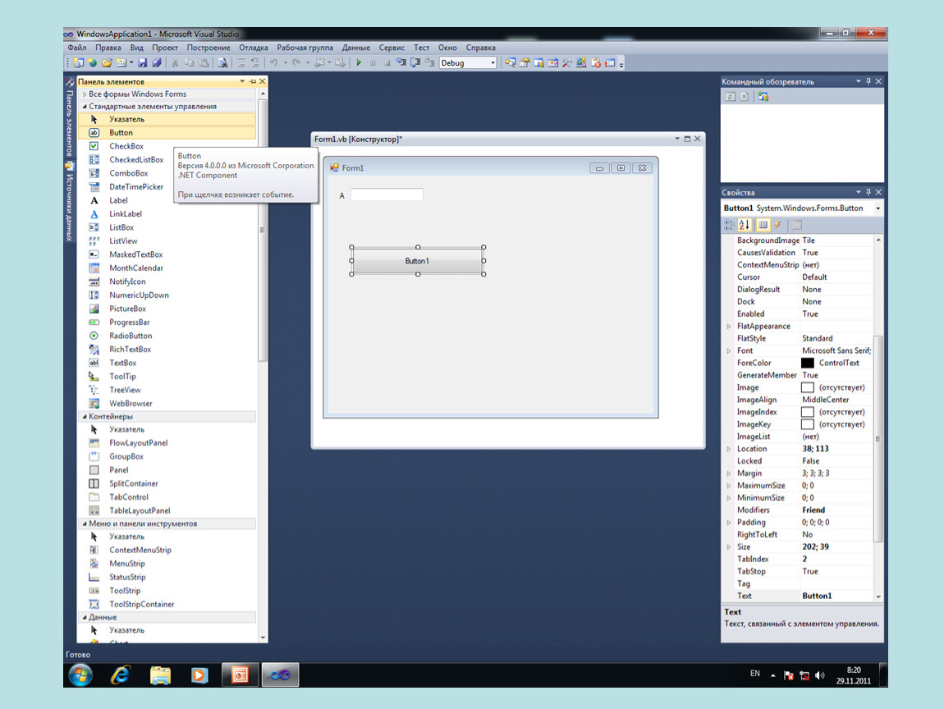
Task: Click the text box on Form1
Action: click(387, 194)
